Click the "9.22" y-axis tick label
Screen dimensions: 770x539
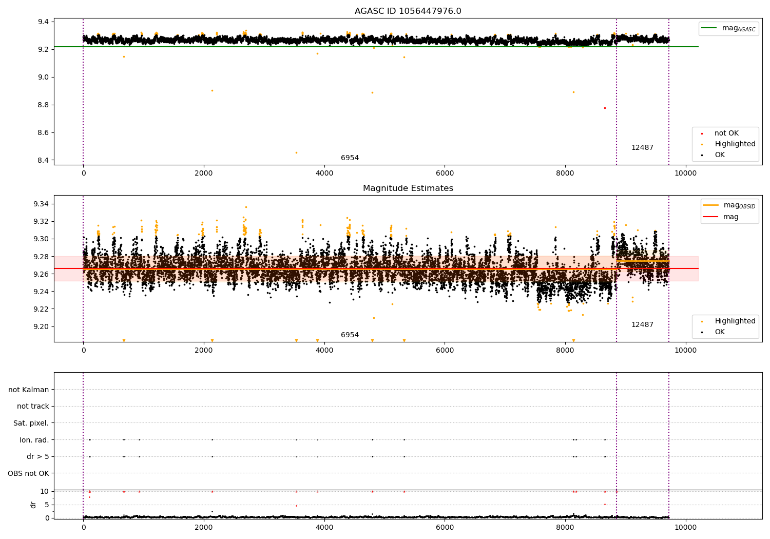click(41, 309)
